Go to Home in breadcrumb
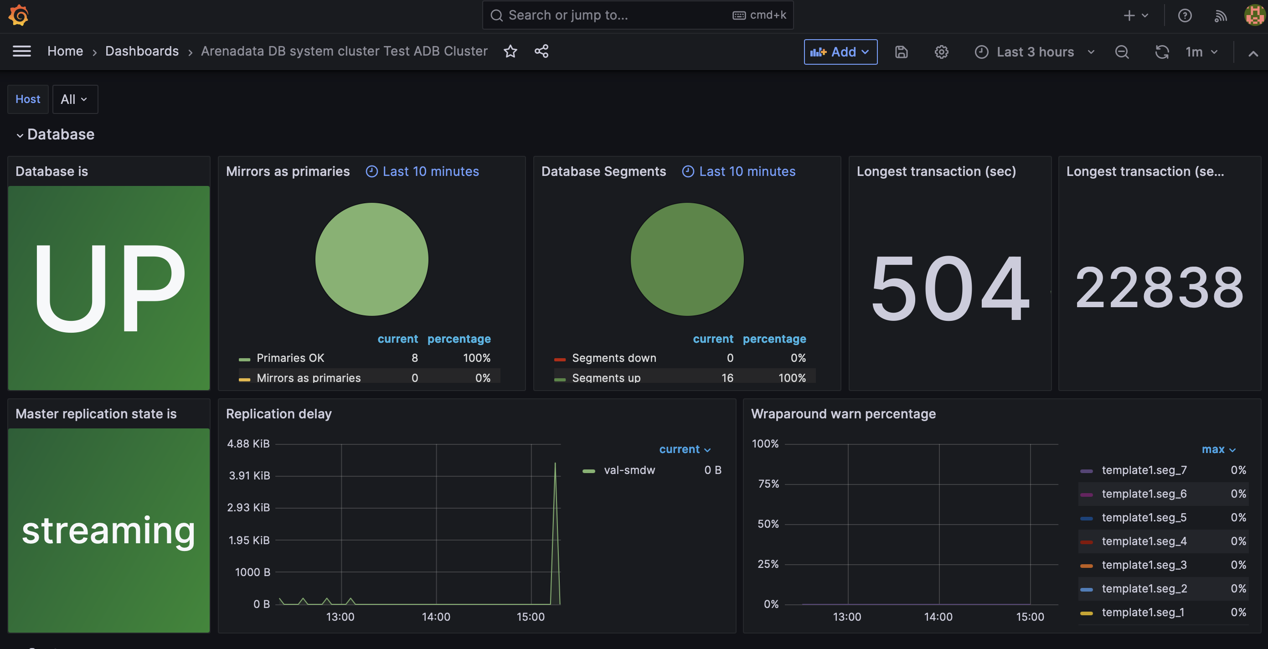Viewport: 1268px width, 649px height. point(65,51)
